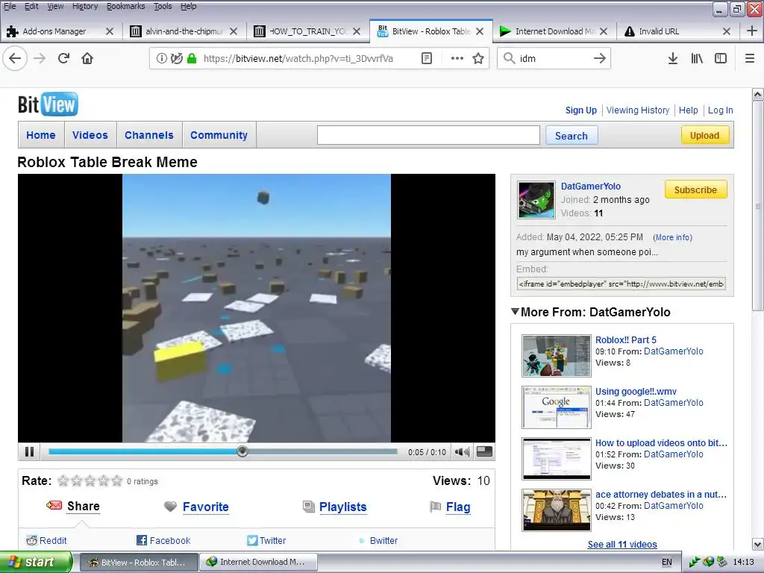Open the Community section
764x573 pixels.
point(219,135)
